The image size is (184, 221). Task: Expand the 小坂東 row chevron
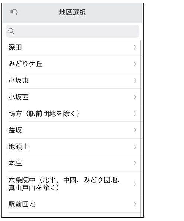coord(135,80)
